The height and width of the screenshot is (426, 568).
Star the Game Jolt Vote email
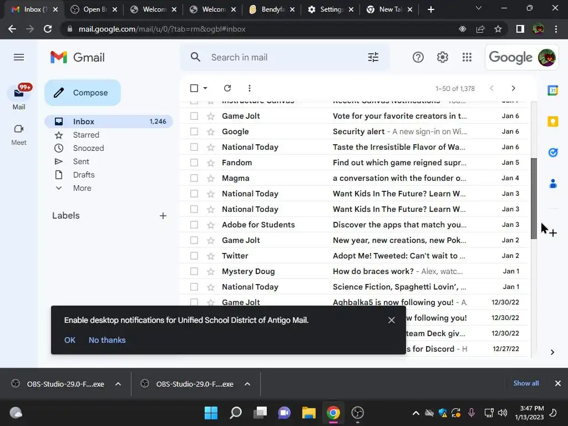coord(211,116)
